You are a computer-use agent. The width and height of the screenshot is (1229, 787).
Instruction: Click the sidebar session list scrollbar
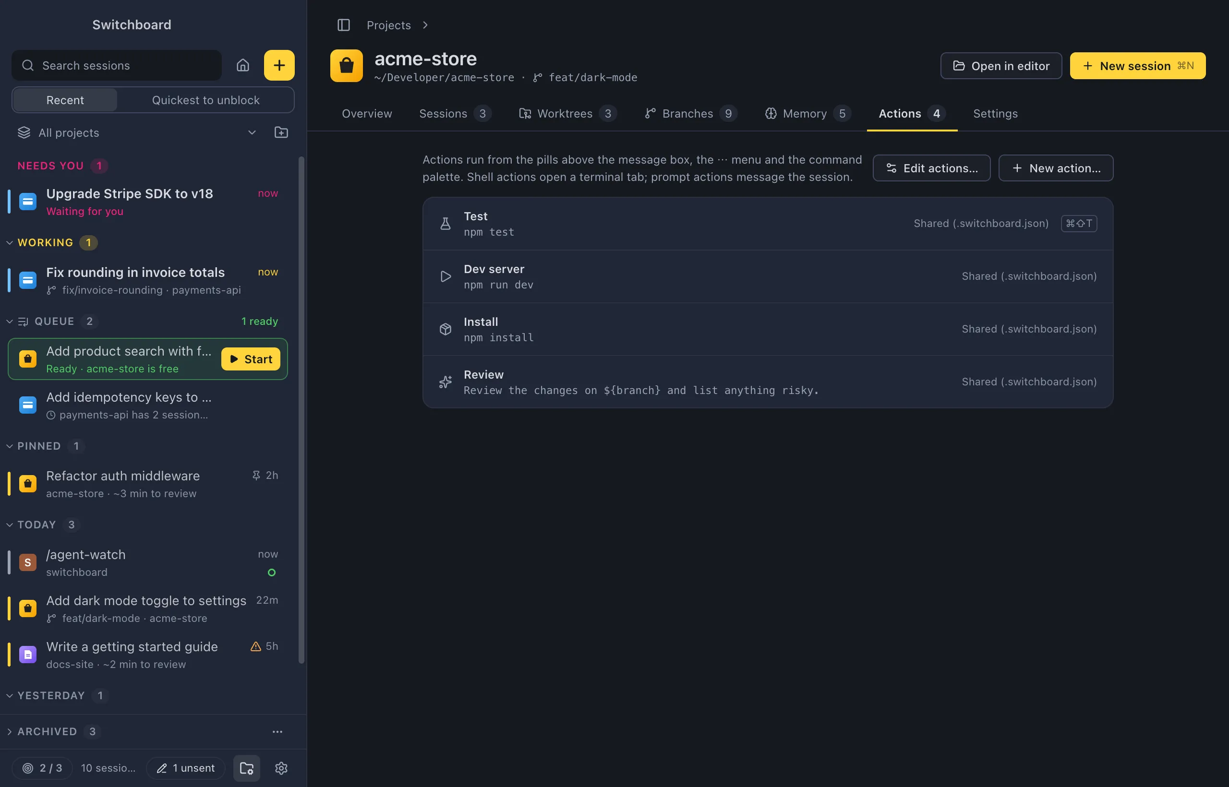pos(301,410)
